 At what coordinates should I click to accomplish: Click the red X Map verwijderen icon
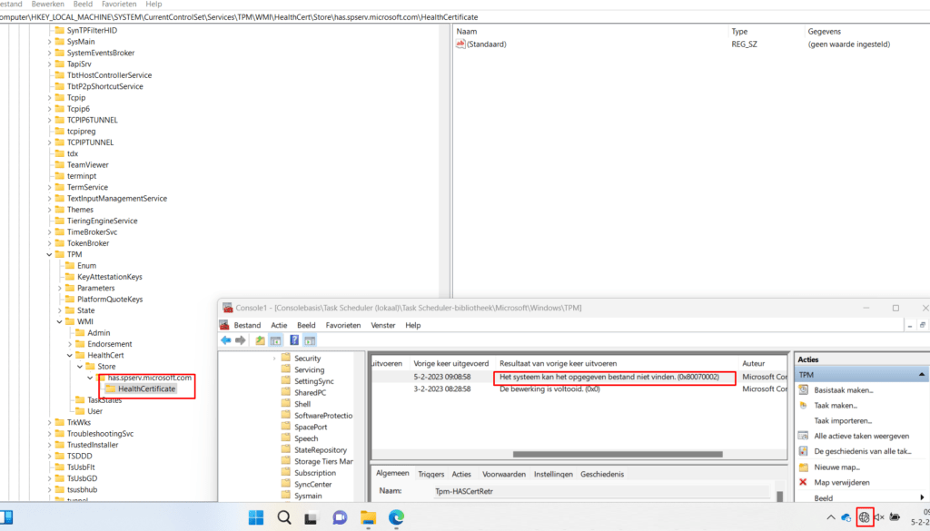(x=804, y=482)
